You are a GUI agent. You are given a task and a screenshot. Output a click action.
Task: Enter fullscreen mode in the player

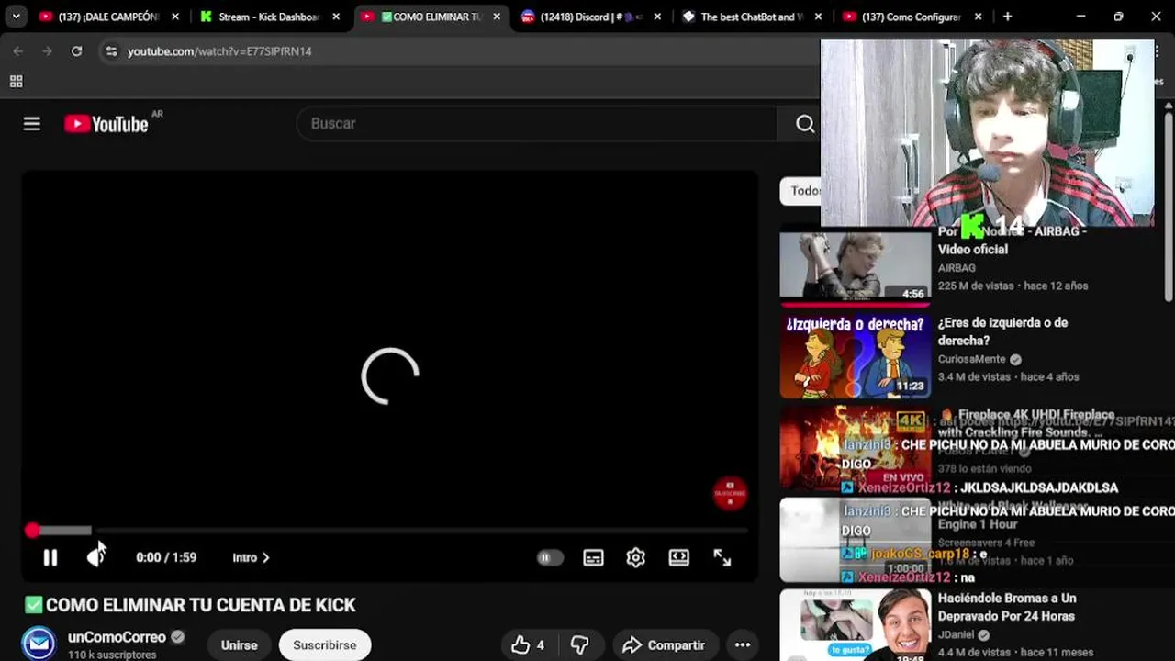(x=722, y=557)
